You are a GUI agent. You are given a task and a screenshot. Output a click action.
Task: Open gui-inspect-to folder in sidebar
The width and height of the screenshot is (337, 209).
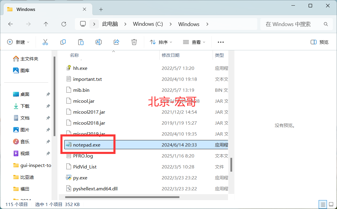(32, 165)
